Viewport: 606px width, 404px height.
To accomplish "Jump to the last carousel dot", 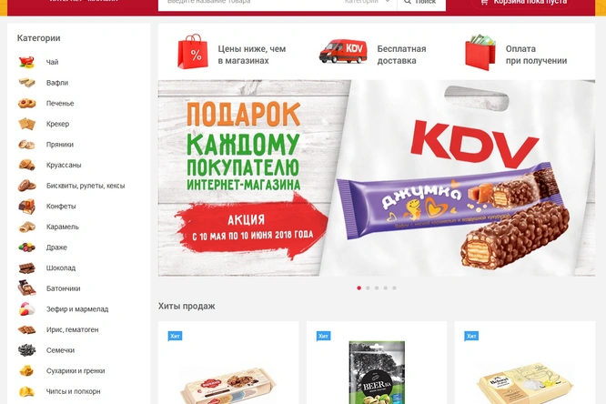I will (x=394, y=288).
